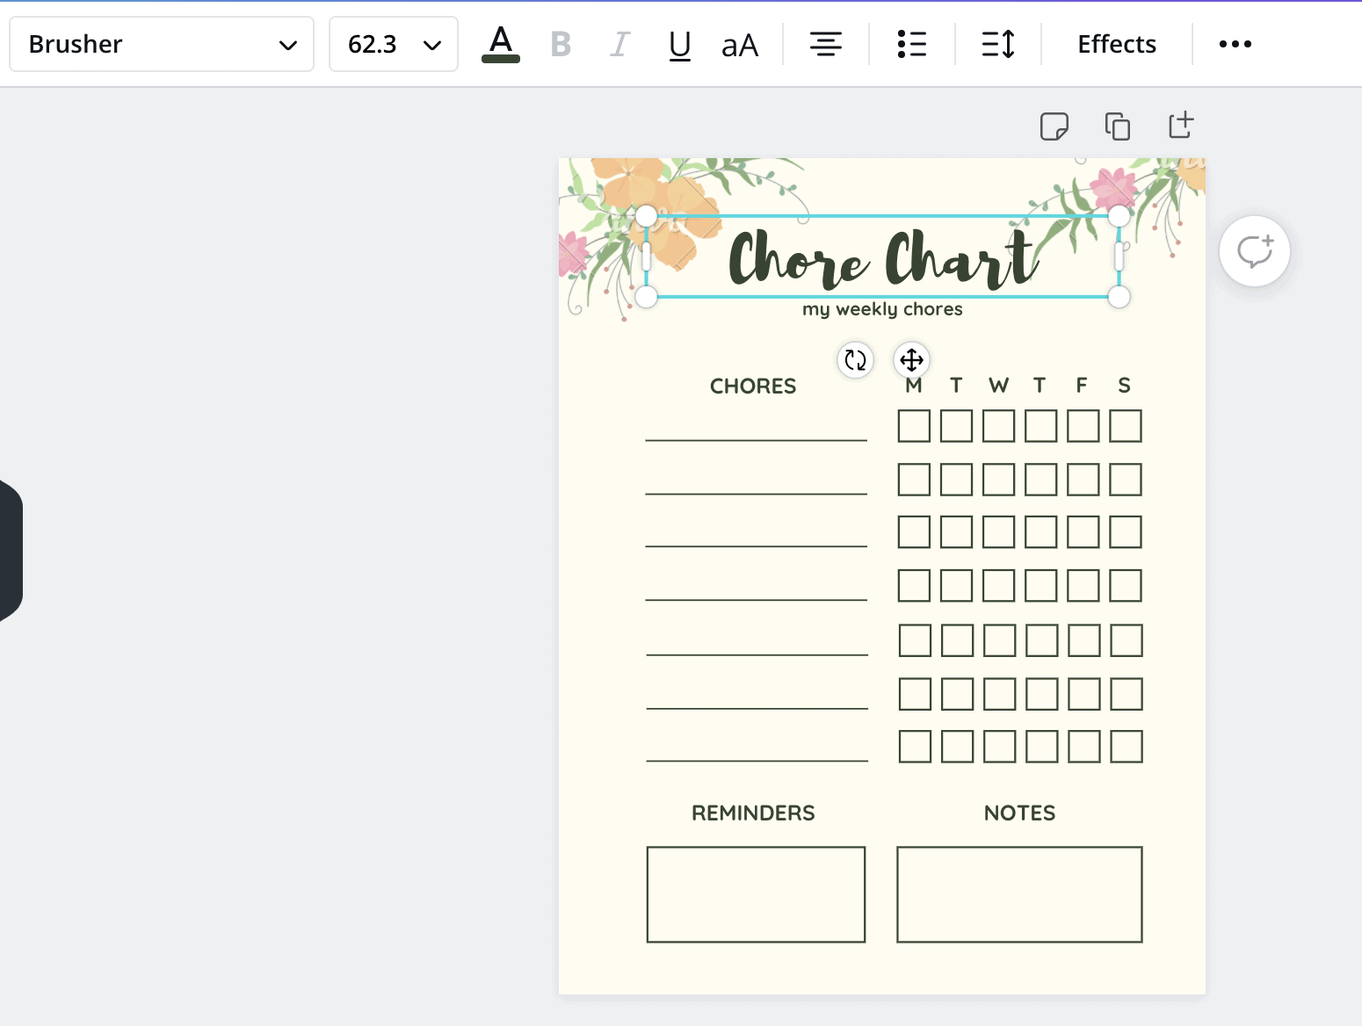This screenshot has height=1026, width=1362.
Task: Duplicate the page using the copy icon
Action: pos(1117,125)
